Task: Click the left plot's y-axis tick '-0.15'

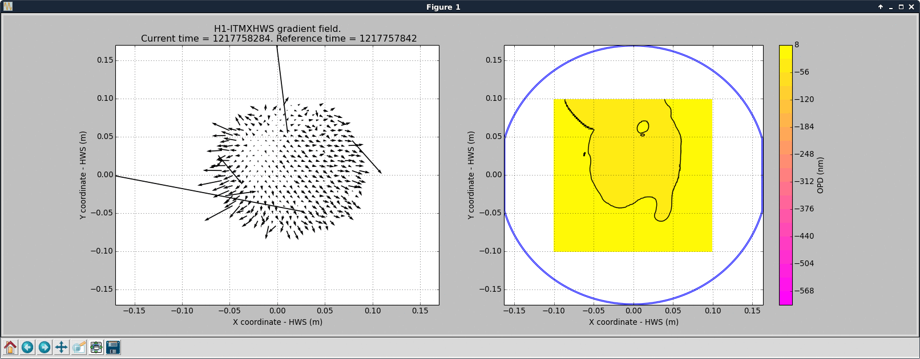Action: tap(102, 289)
